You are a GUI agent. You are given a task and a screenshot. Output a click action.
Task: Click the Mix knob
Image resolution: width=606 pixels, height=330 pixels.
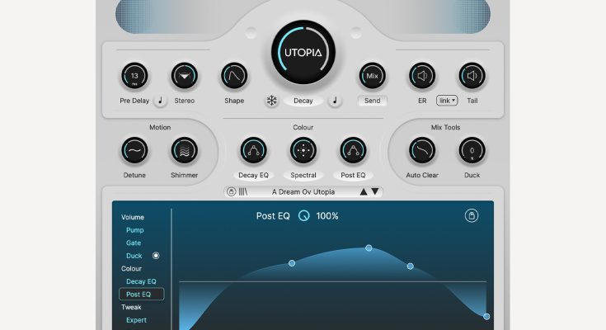[x=372, y=76]
